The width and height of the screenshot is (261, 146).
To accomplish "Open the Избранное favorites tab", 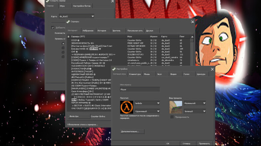I will pyautogui.click(x=89, y=31).
